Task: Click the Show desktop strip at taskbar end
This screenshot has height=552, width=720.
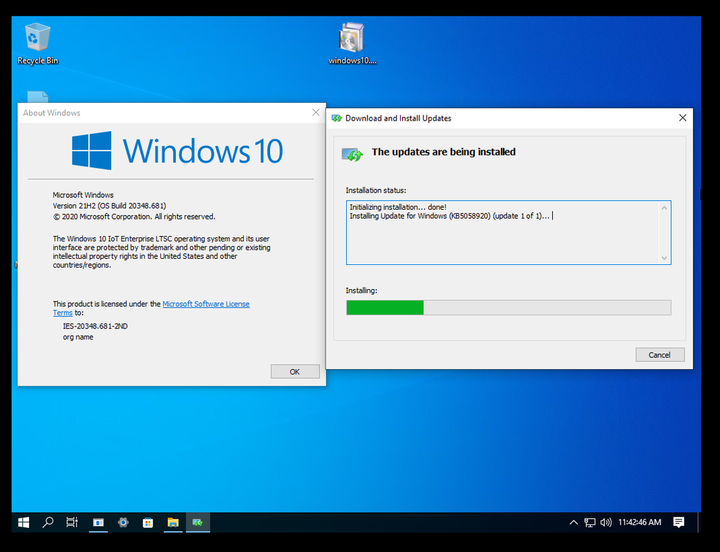Action: click(699, 522)
